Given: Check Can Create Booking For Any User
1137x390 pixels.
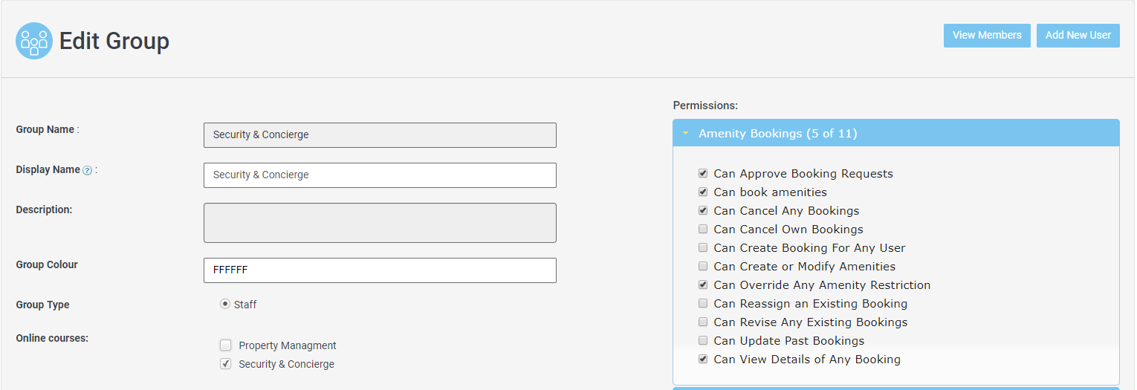Looking at the screenshot, I should click(703, 248).
